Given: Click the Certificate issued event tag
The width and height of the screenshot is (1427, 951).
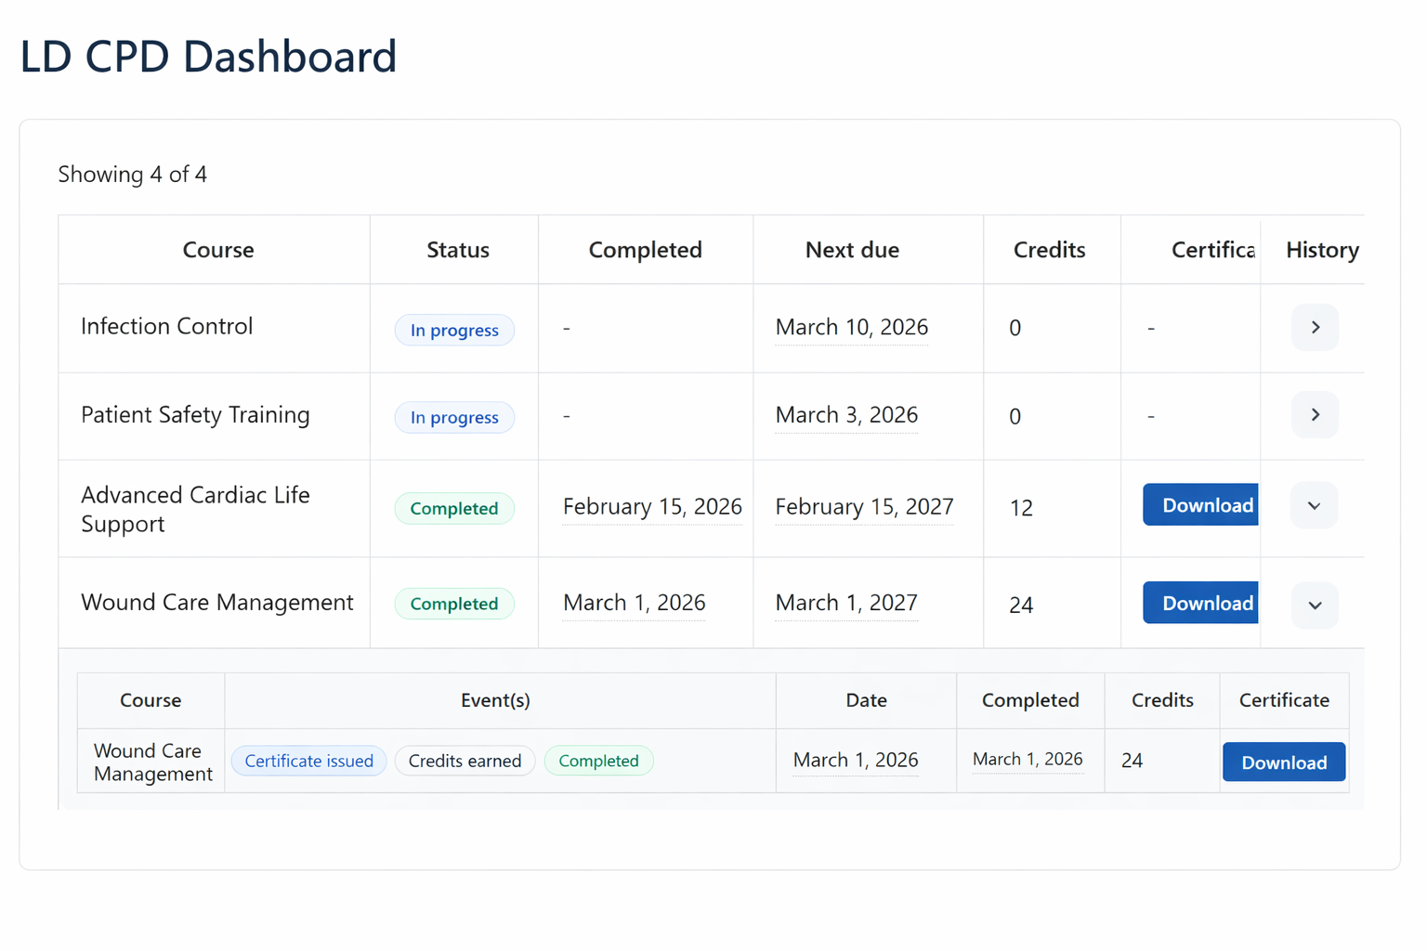Looking at the screenshot, I should [308, 762].
